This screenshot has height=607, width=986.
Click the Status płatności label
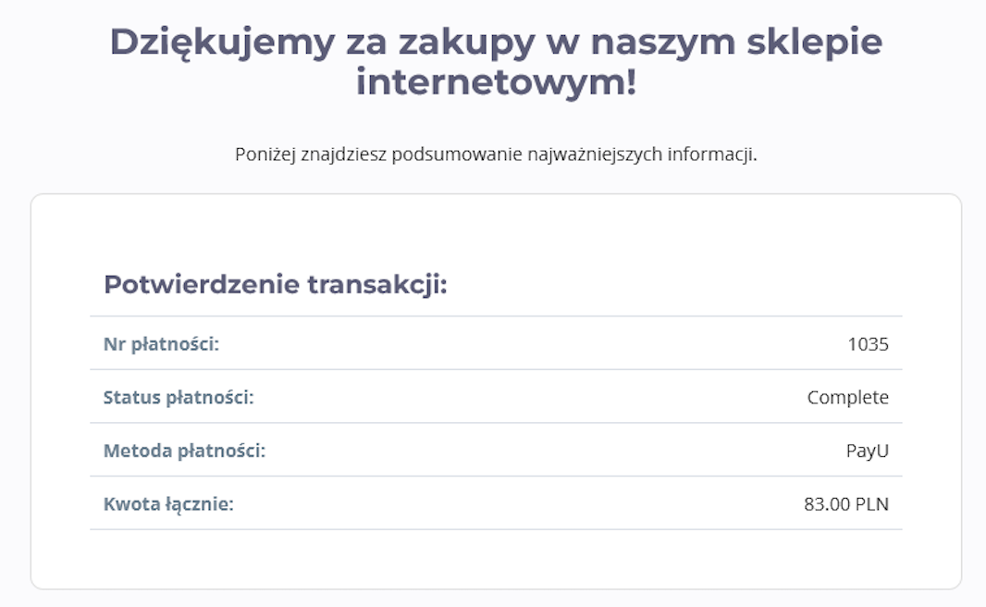pyautogui.click(x=179, y=398)
